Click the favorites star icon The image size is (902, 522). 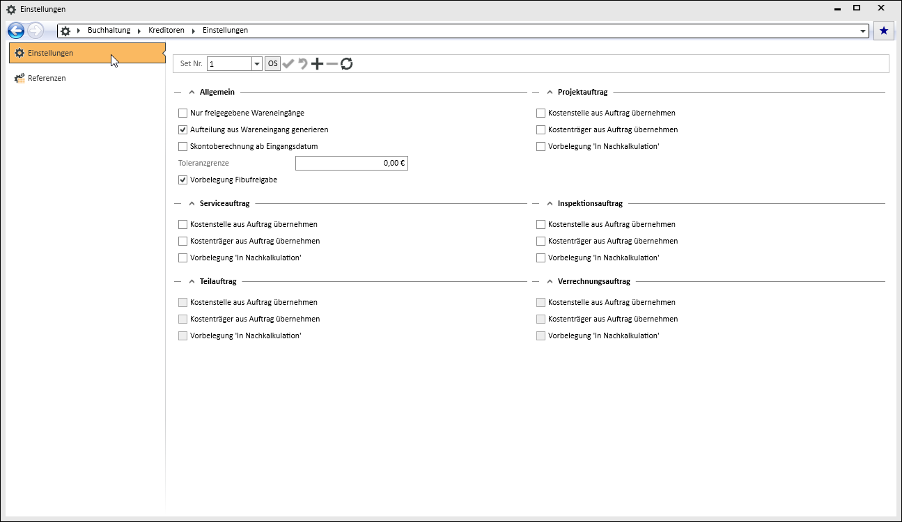[x=884, y=31]
